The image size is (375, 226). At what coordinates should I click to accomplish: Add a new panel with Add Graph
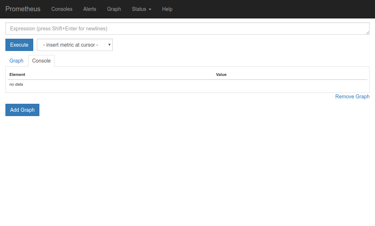(x=22, y=110)
